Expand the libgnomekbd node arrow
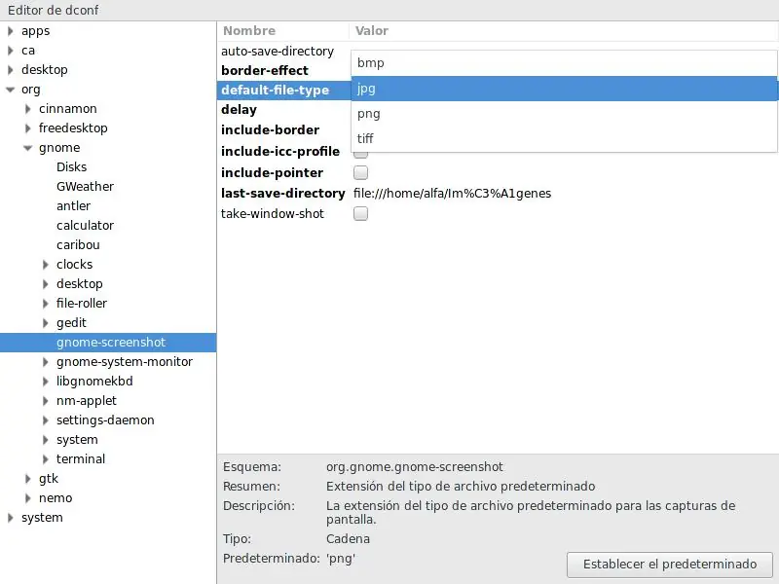 coord(45,382)
